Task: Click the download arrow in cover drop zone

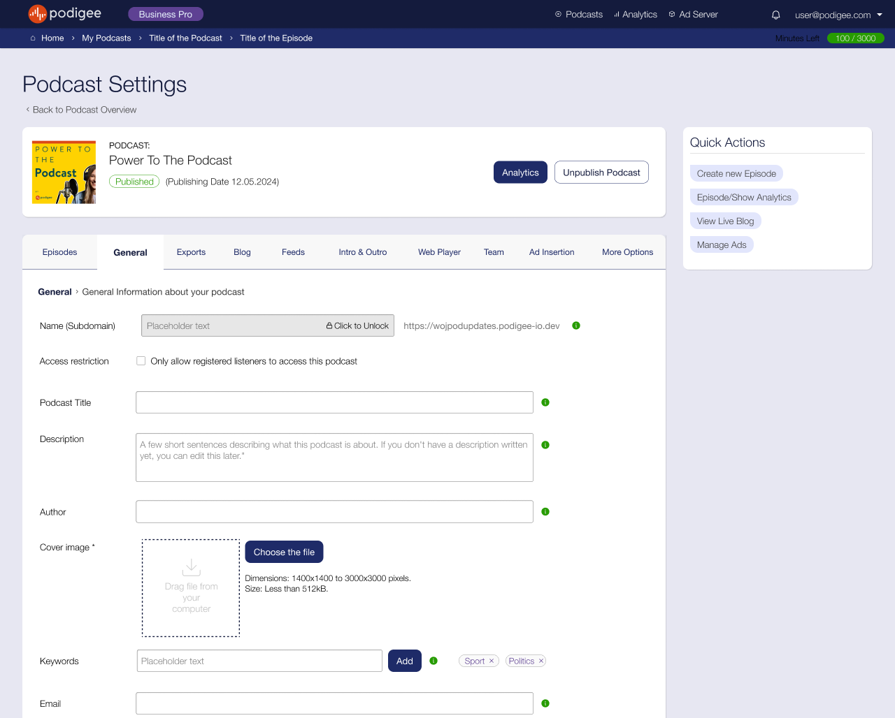Action: click(x=191, y=566)
